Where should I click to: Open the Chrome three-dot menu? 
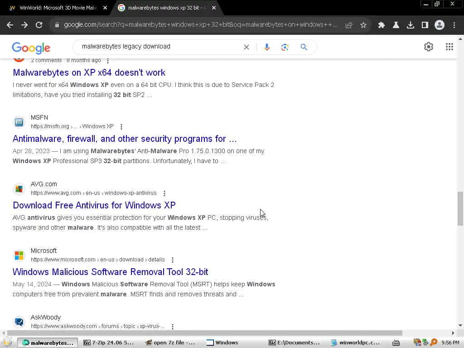pyautogui.click(x=454, y=25)
